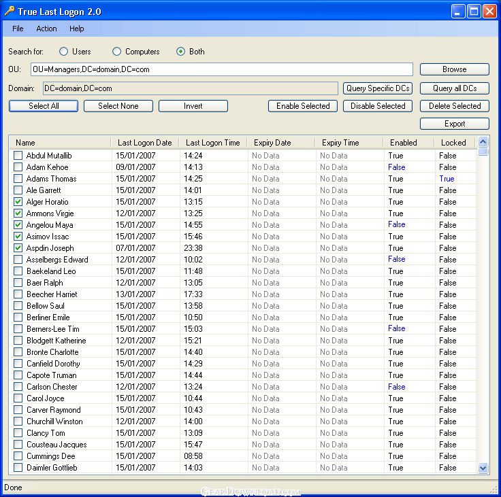Image resolution: width=501 pixels, height=497 pixels.
Task: Check the box for Adams Thomas
Action: pyautogui.click(x=18, y=178)
